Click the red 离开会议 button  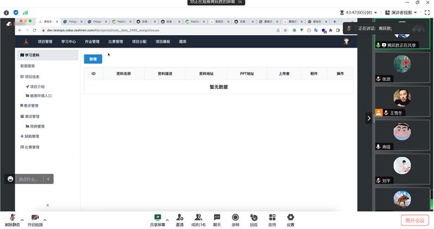(x=416, y=220)
